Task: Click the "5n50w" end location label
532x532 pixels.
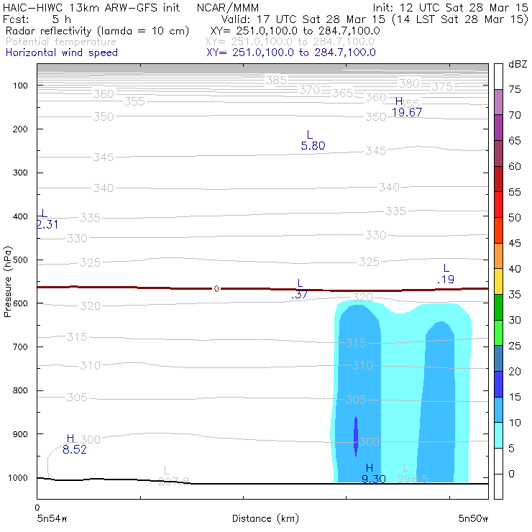Action: 473,518
